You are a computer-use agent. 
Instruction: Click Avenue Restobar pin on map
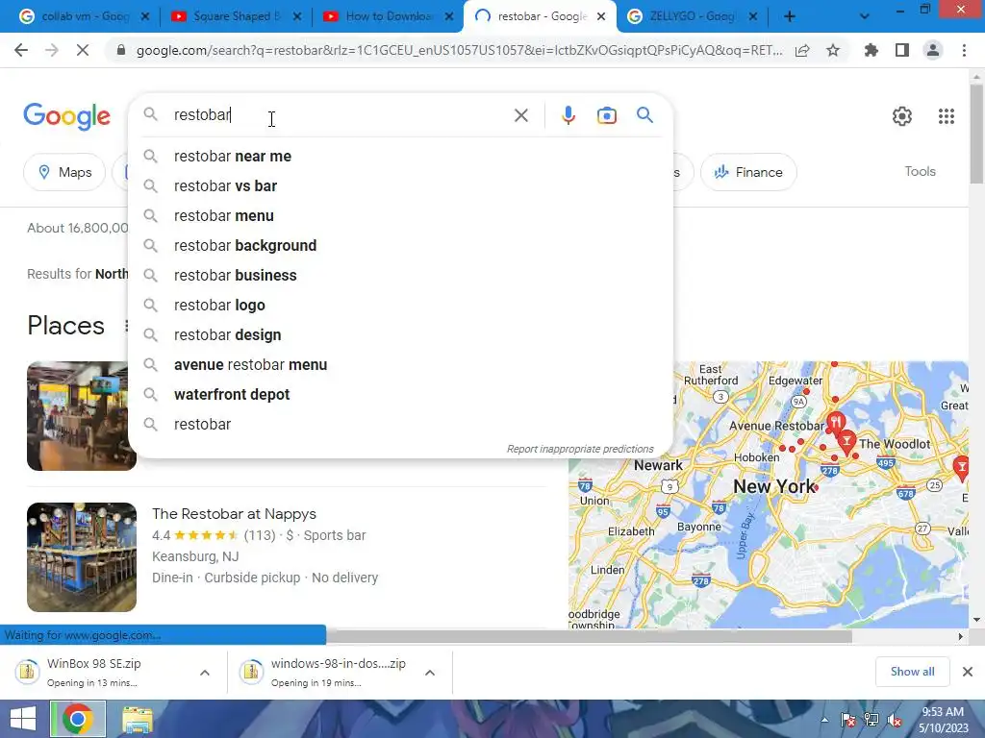836,422
